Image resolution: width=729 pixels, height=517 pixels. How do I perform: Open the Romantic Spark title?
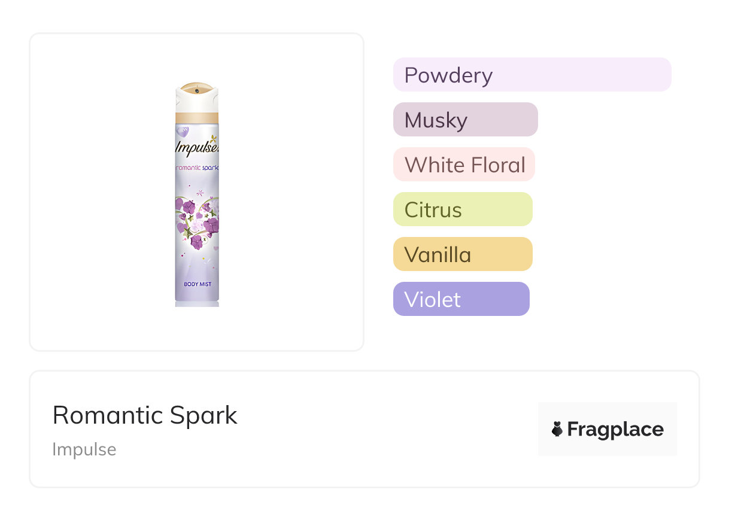(x=145, y=415)
